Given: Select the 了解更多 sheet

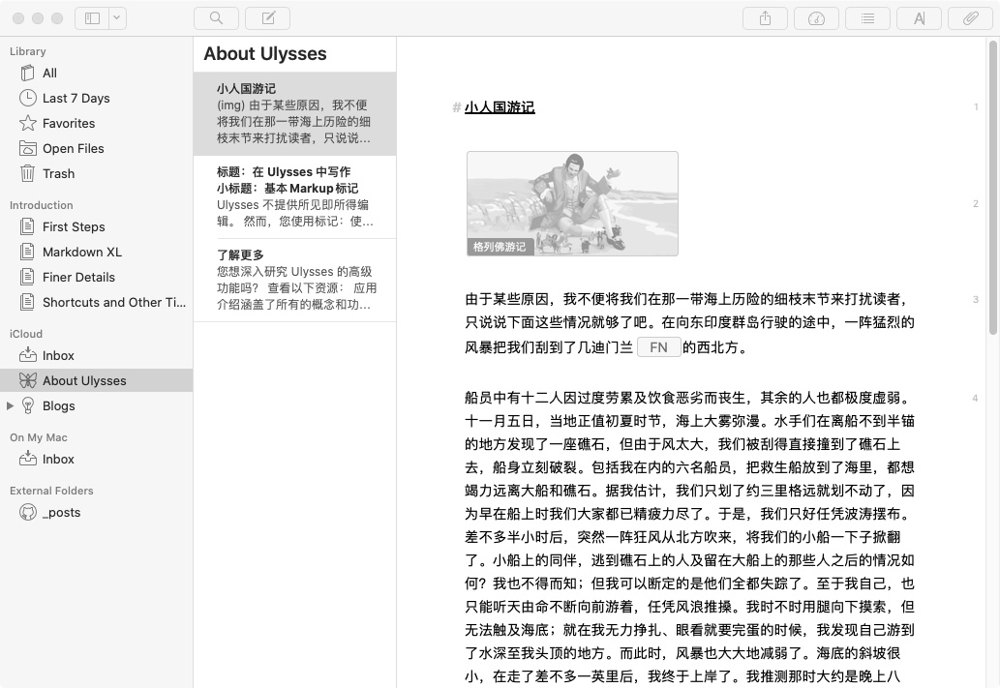Looking at the screenshot, I should point(294,280).
